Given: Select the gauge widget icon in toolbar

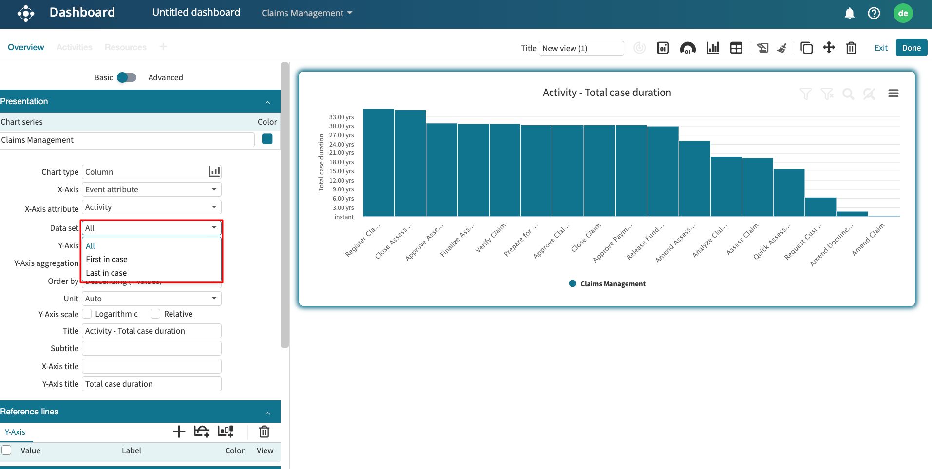Looking at the screenshot, I should point(687,48).
